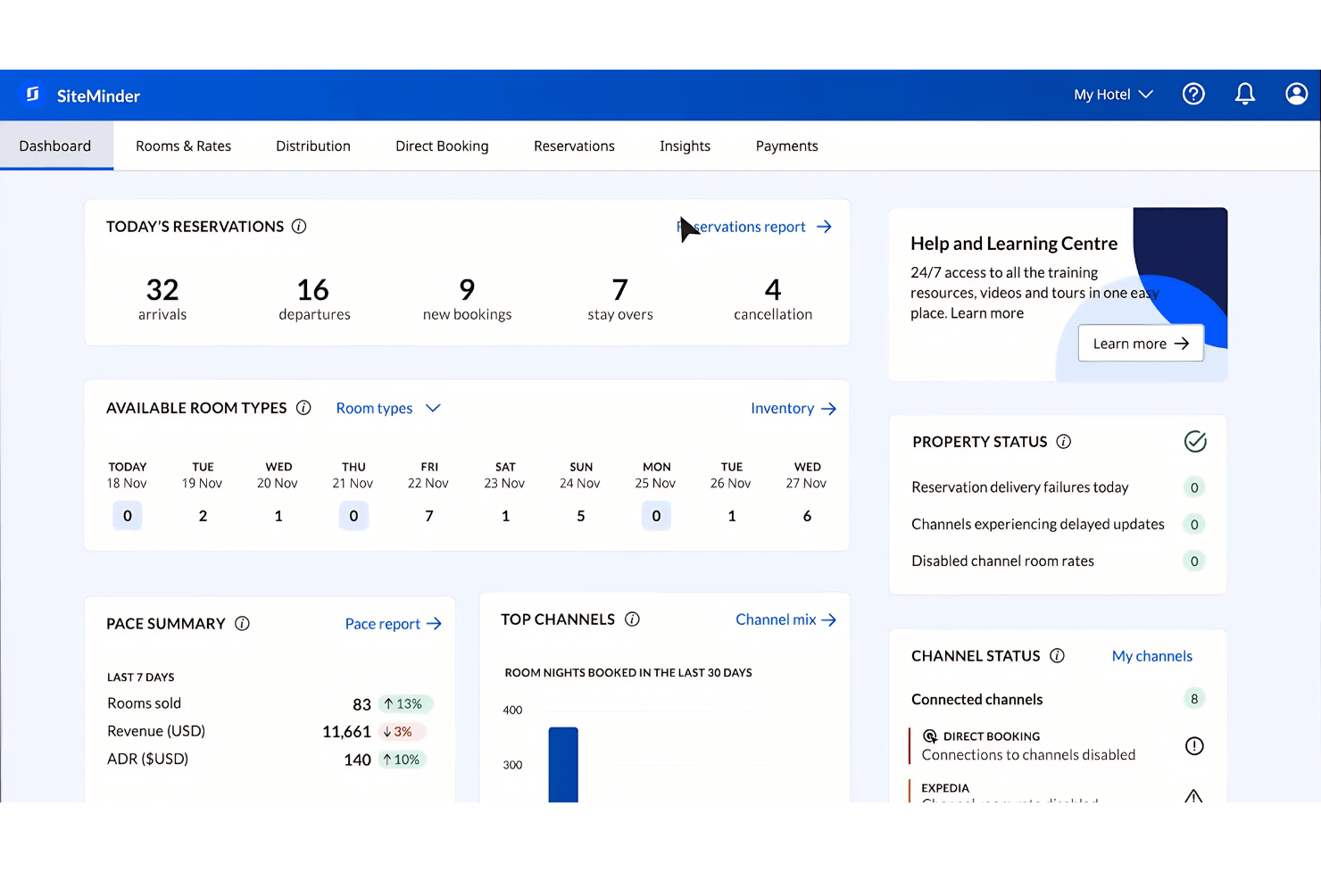1321x881 pixels.
Task: Click the Reservation delivery failures count badge
Action: tap(1194, 487)
